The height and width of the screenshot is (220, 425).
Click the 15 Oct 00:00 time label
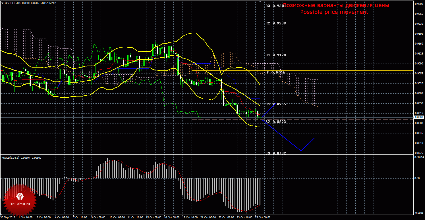154,217
